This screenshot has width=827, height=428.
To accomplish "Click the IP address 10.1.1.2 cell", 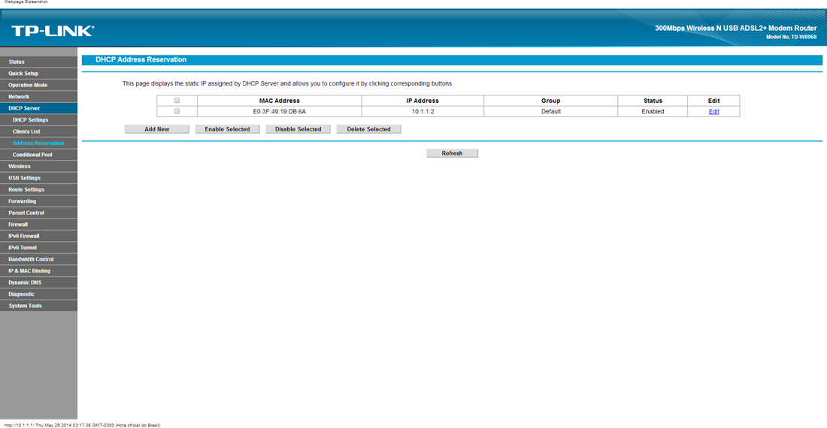I will [x=423, y=112].
